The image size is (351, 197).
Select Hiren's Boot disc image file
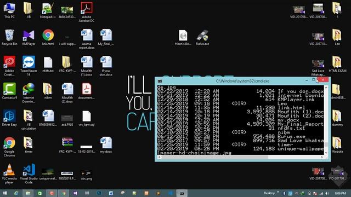pyautogui.click(x=183, y=38)
